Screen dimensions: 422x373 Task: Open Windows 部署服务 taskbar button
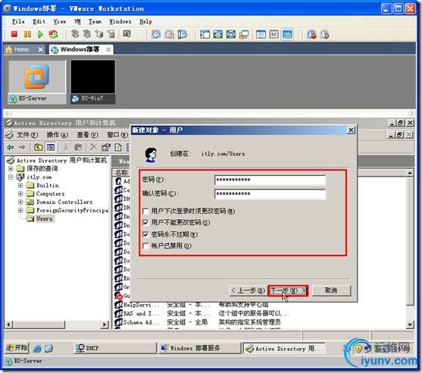[199, 348]
